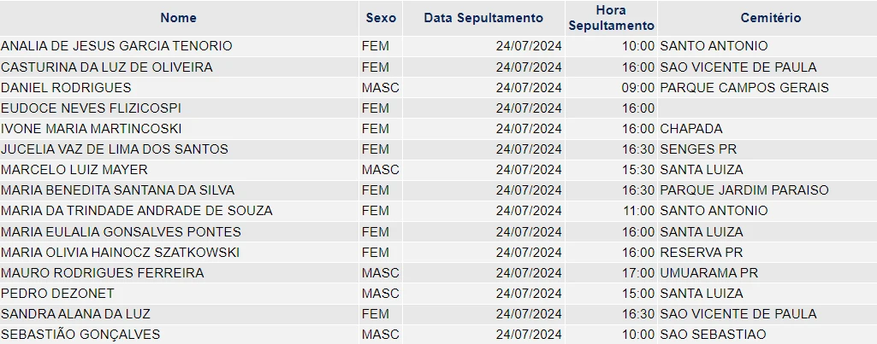The width and height of the screenshot is (877, 344).
Task: Select the Analia de Jesus Garcia Tenorio row
Action: coord(116,46)
